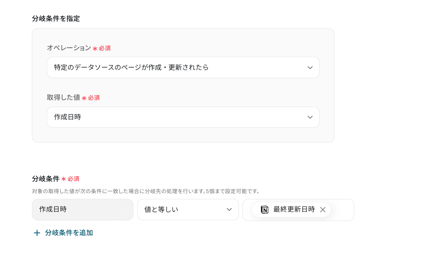Click the 最終更新日時 chip label
Image resolution: width=435 pixels, height=259 pixels.
point(294,209)
